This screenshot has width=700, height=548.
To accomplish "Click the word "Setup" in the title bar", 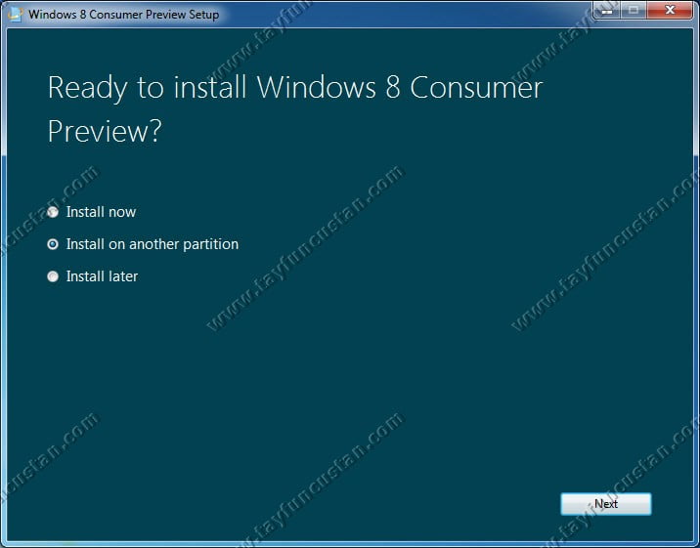I will [x=202, y=15].
